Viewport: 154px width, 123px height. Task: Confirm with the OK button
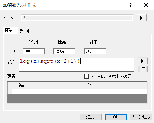116,117
